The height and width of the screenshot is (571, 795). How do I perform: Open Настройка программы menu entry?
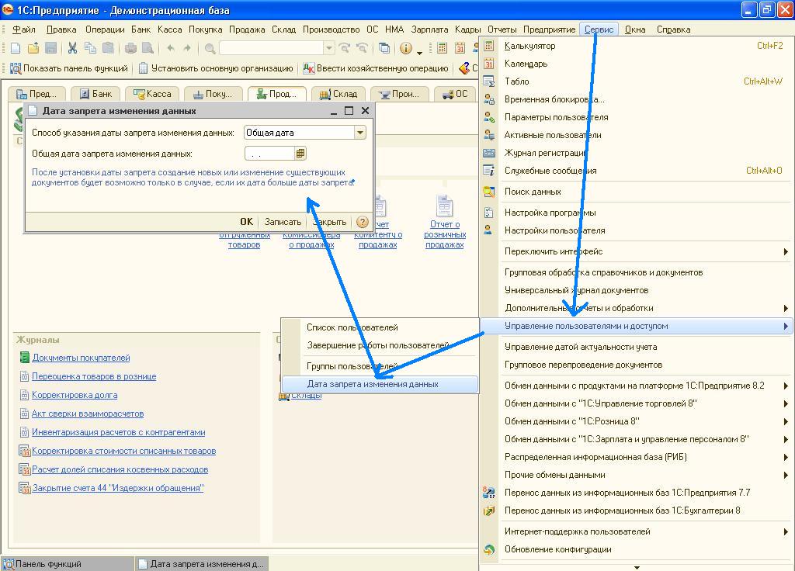point(637,213)
